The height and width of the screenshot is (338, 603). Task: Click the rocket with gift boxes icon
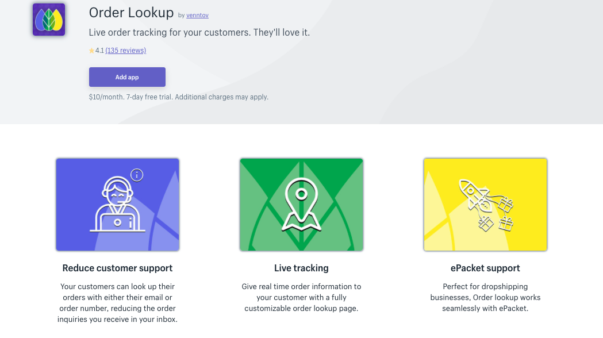point(486,205)
